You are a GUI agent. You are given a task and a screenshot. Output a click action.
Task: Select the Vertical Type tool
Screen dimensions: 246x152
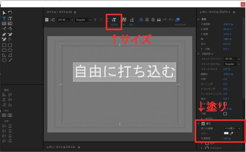tap(10, 18)
